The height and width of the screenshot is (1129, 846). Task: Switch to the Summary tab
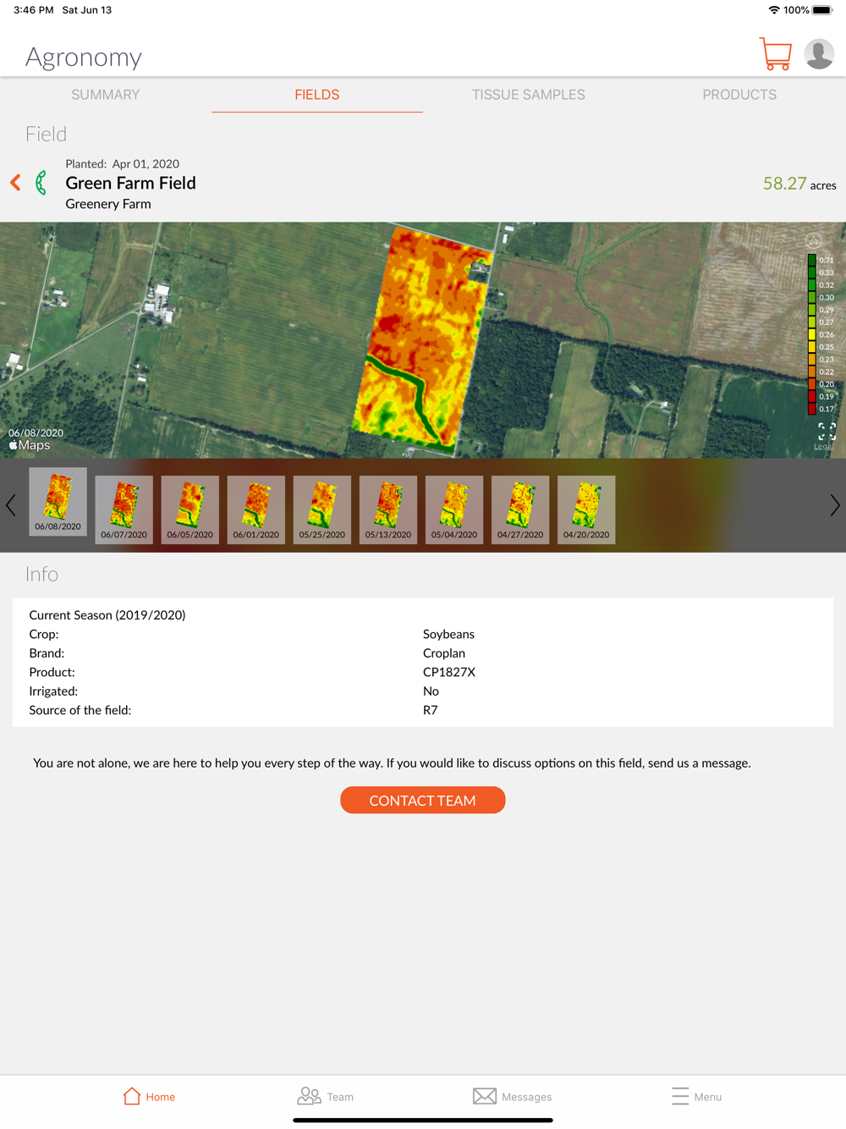(106, 95)
